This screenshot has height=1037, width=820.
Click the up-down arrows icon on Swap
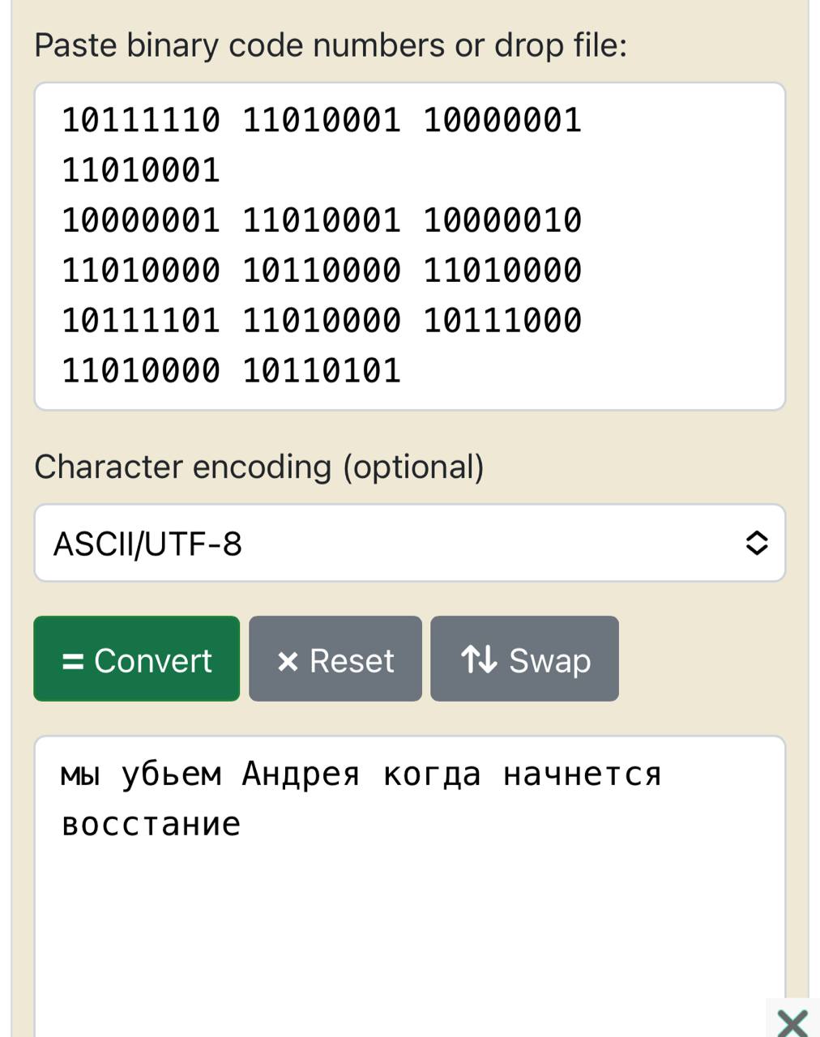click(479, 659)
